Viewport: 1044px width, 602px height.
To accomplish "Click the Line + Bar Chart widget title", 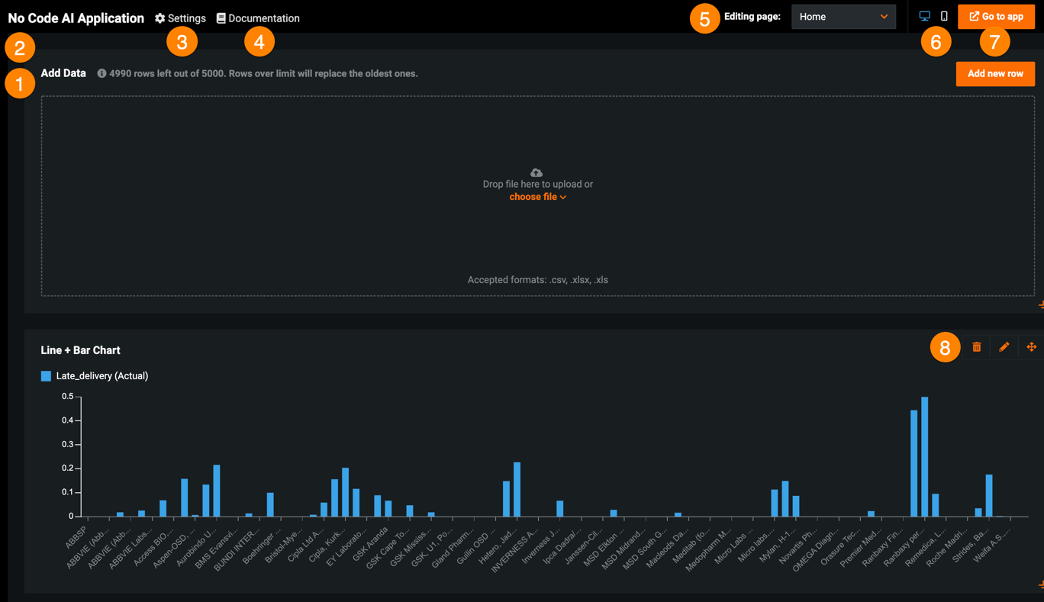I will click(80, 350).
